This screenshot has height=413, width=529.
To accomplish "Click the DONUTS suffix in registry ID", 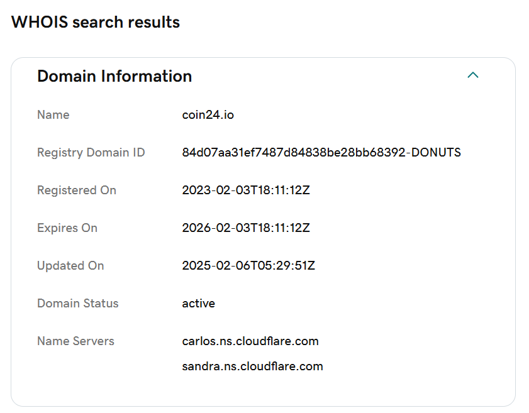I will click(x=436, y=152).
